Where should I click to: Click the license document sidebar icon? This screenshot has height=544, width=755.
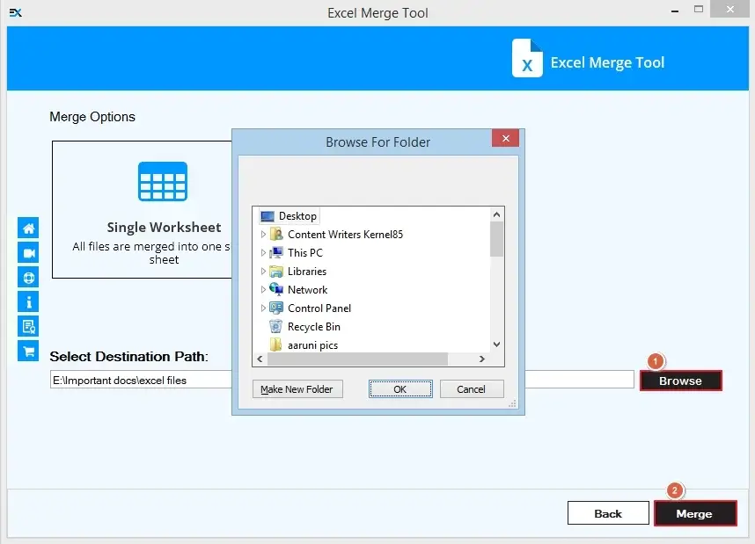click(28, 326)
